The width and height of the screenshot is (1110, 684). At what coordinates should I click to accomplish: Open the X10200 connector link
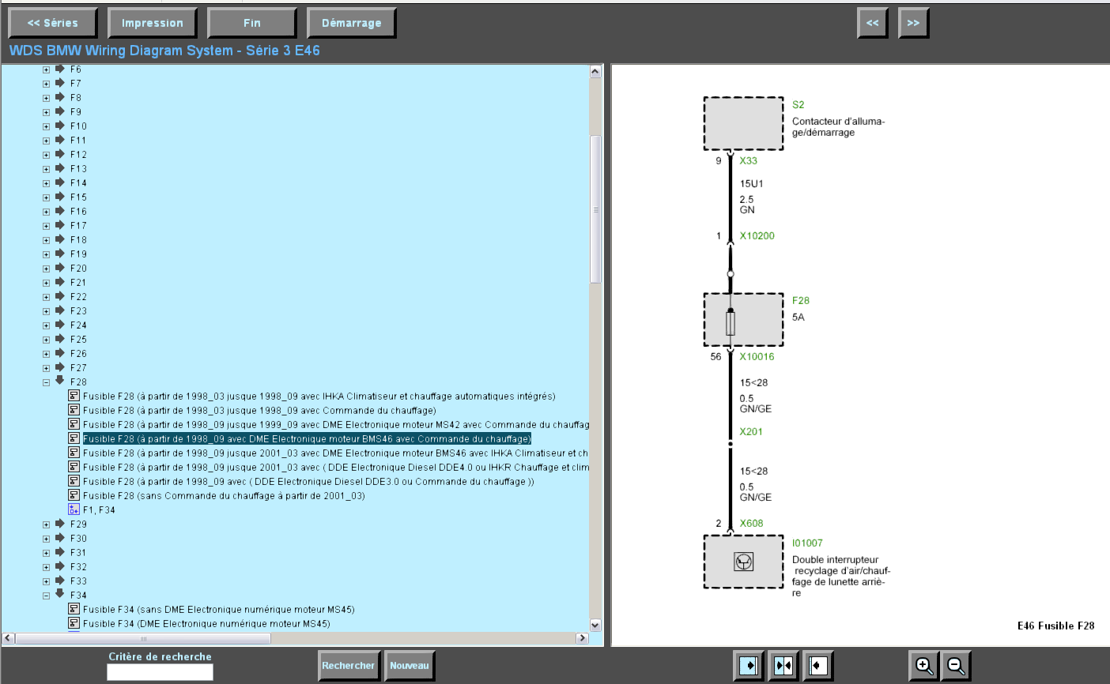(x=757, y=235)
